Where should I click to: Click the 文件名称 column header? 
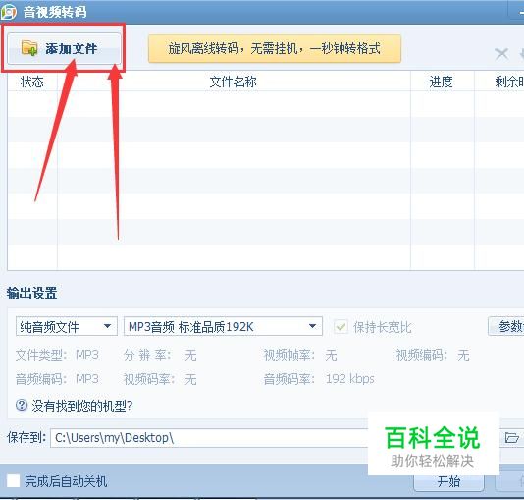234,82
